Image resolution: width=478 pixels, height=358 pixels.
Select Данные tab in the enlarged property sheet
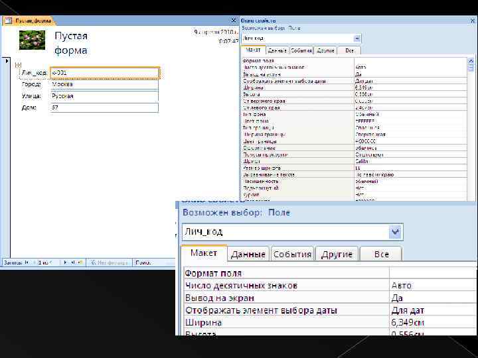tap(248, 254)
